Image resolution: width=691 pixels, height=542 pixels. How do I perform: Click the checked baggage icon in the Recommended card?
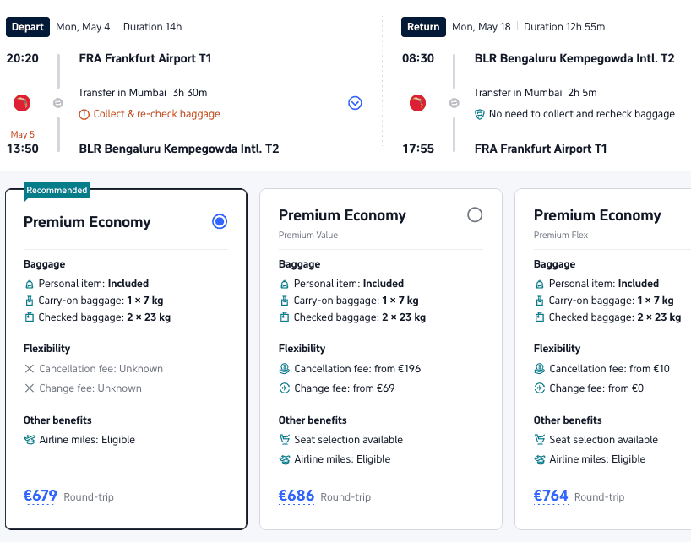30,317
